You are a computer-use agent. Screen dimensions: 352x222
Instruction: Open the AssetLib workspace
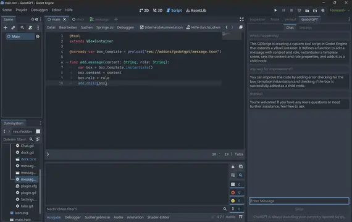[x=196, y=10]
